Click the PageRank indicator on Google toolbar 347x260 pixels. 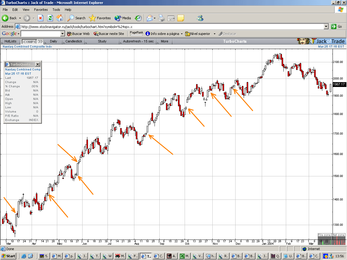136,32
